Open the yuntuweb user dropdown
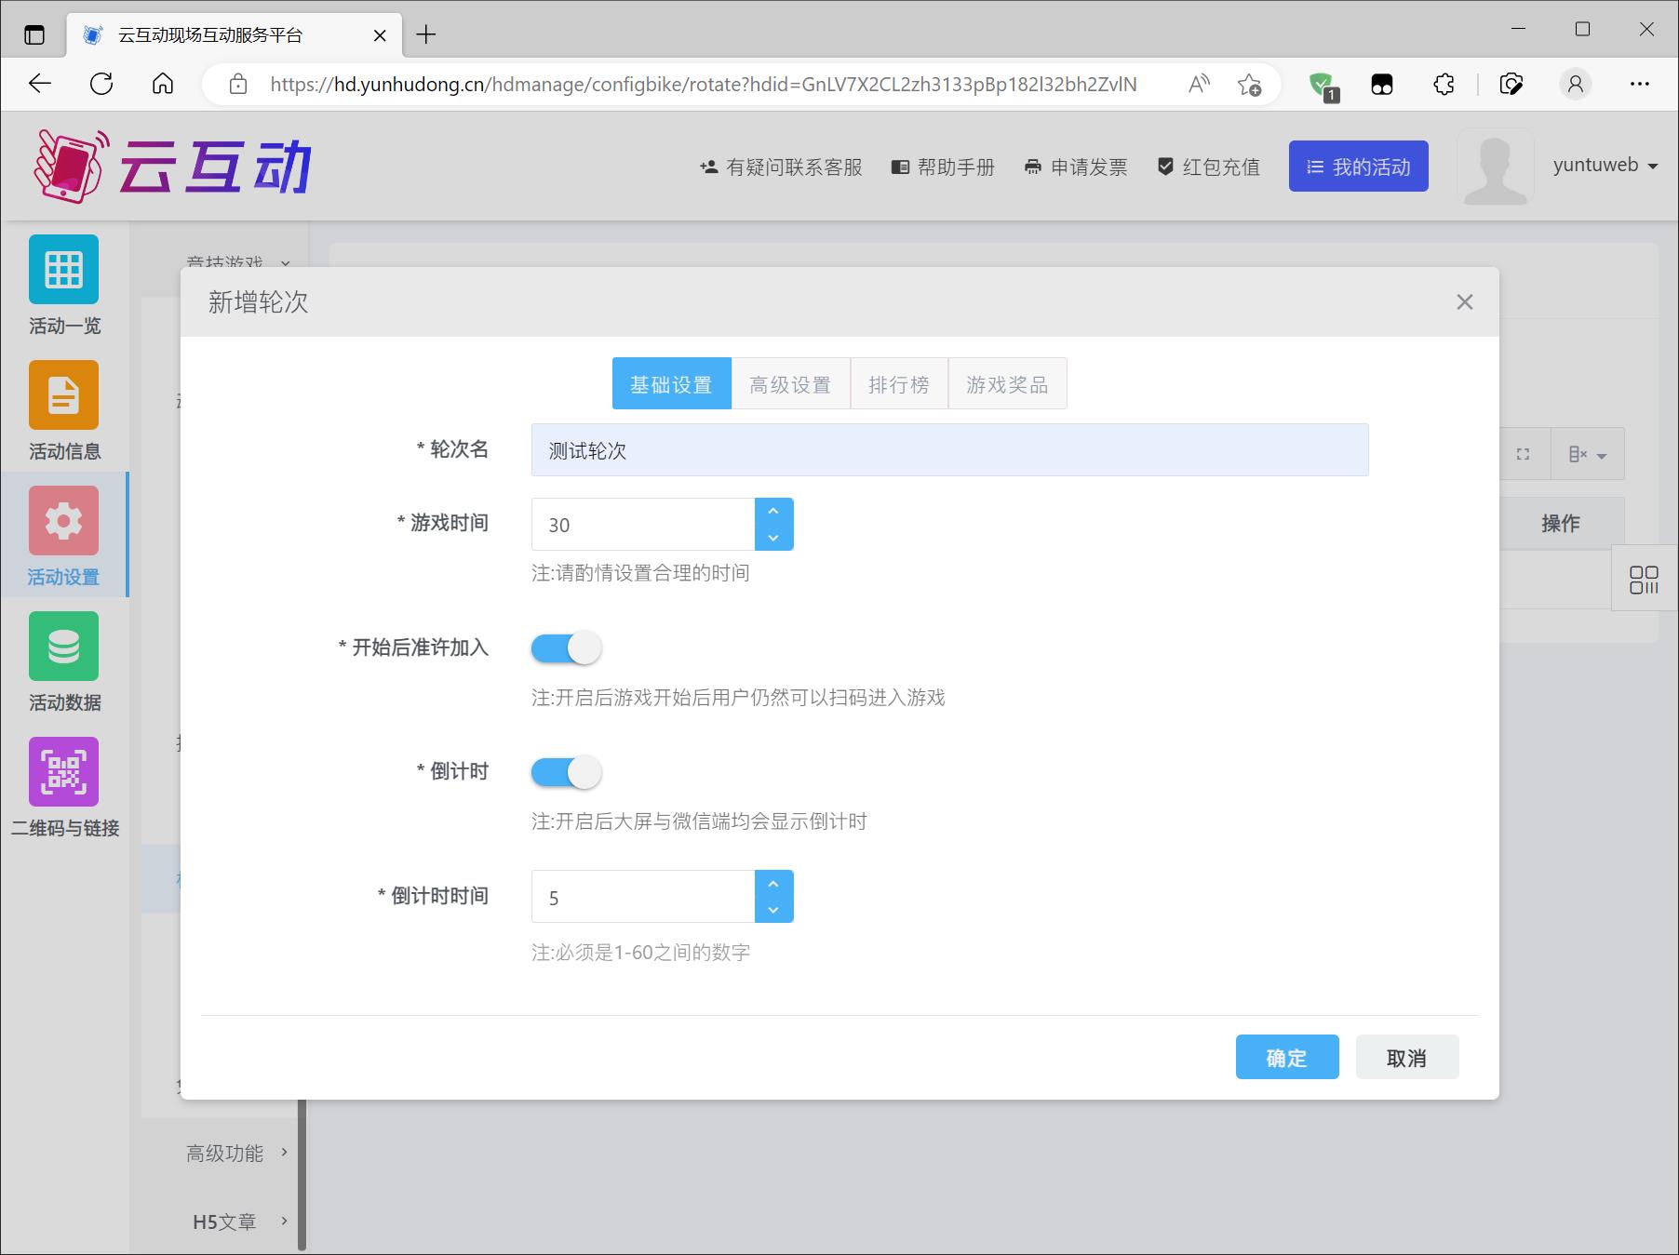This screenshot has width=1679, height=1255. pos(1605,166)
